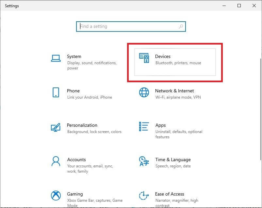262x208 pixels.
Task: Focus the Find a setting search box
Action: coord(131,27)
